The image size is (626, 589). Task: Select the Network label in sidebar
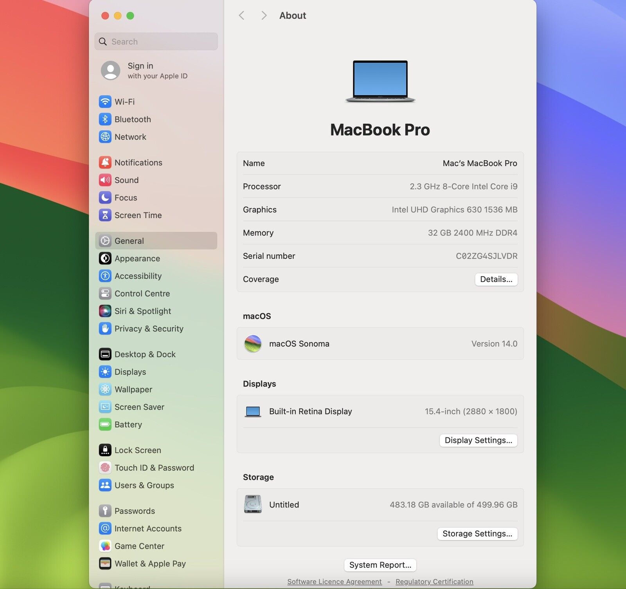(130, 137)
